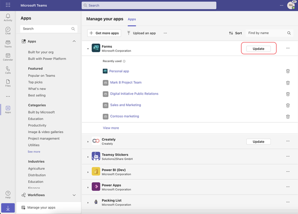Open Calls in the left rail
Image resolution: width=298 pixels, height=214 pixels.
(x=8, y=70)
